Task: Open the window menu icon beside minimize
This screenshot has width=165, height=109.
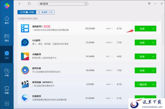Action: tap(149, 4)
